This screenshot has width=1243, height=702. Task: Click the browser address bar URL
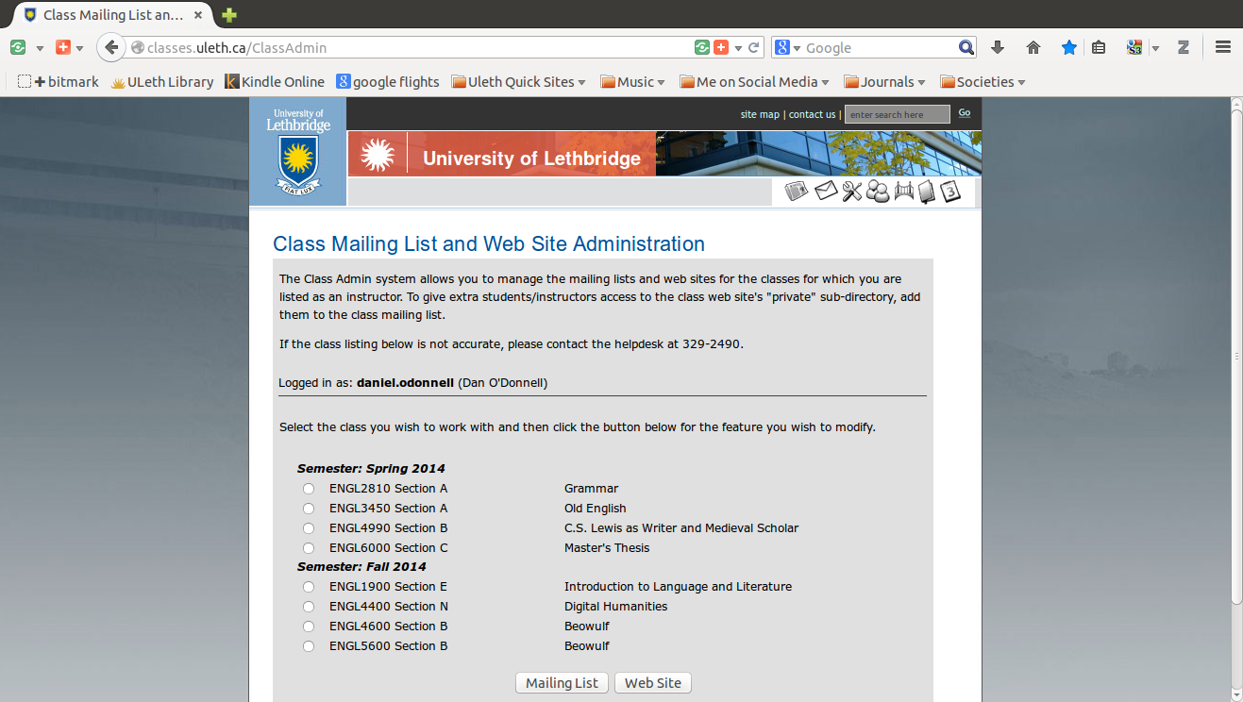237,47
